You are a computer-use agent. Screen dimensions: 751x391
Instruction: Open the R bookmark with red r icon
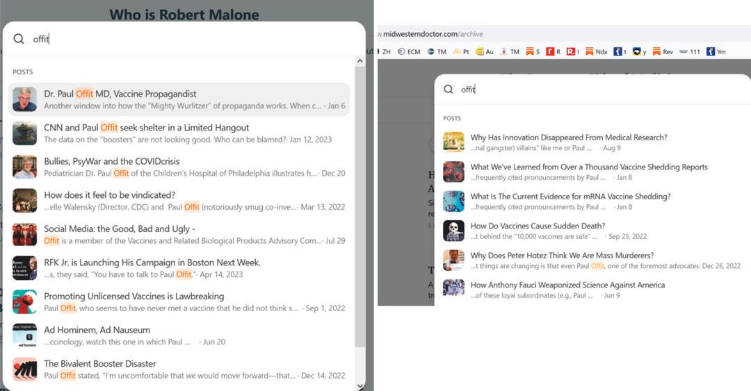[554, 51]
